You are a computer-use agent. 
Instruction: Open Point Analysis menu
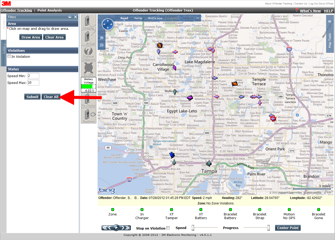click(x=50, y=10)
